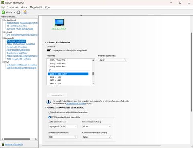The height and width of the screenshot is (148, 193).
Task: Open Asztal méretének és helyzetének beállítása
Action: pos(22,56)
